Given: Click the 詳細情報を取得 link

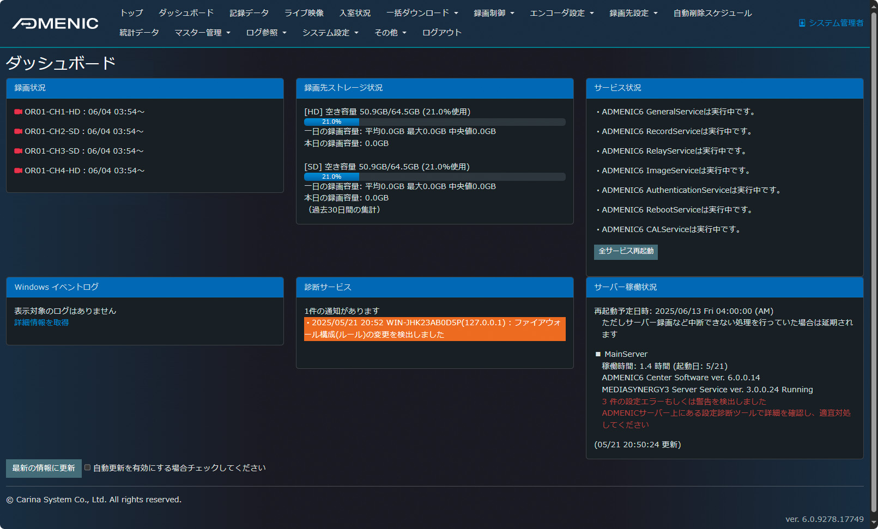Looking at the screenshot, I should tap(41, 322).
